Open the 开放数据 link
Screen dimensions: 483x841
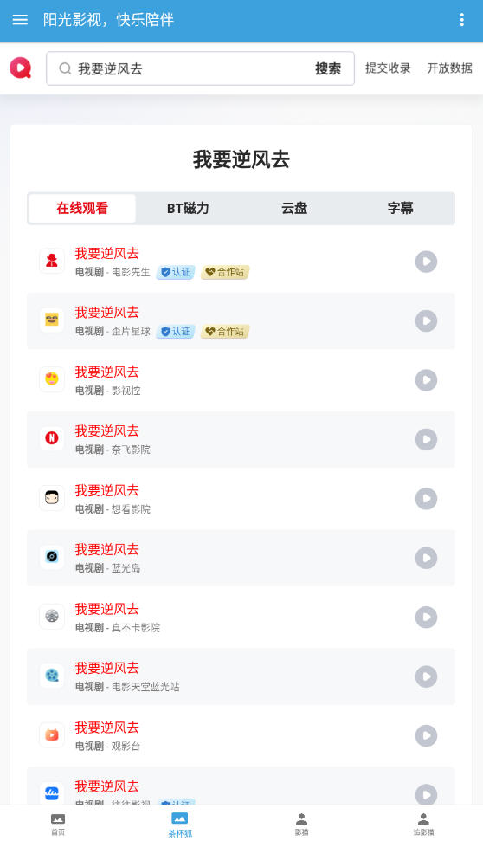450,68
